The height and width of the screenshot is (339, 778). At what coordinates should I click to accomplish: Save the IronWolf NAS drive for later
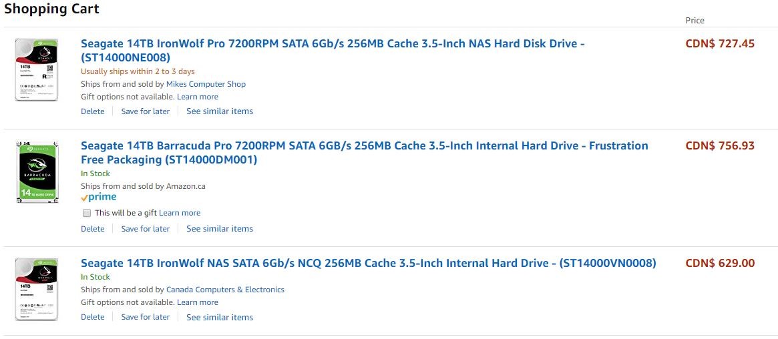(146, 317)
